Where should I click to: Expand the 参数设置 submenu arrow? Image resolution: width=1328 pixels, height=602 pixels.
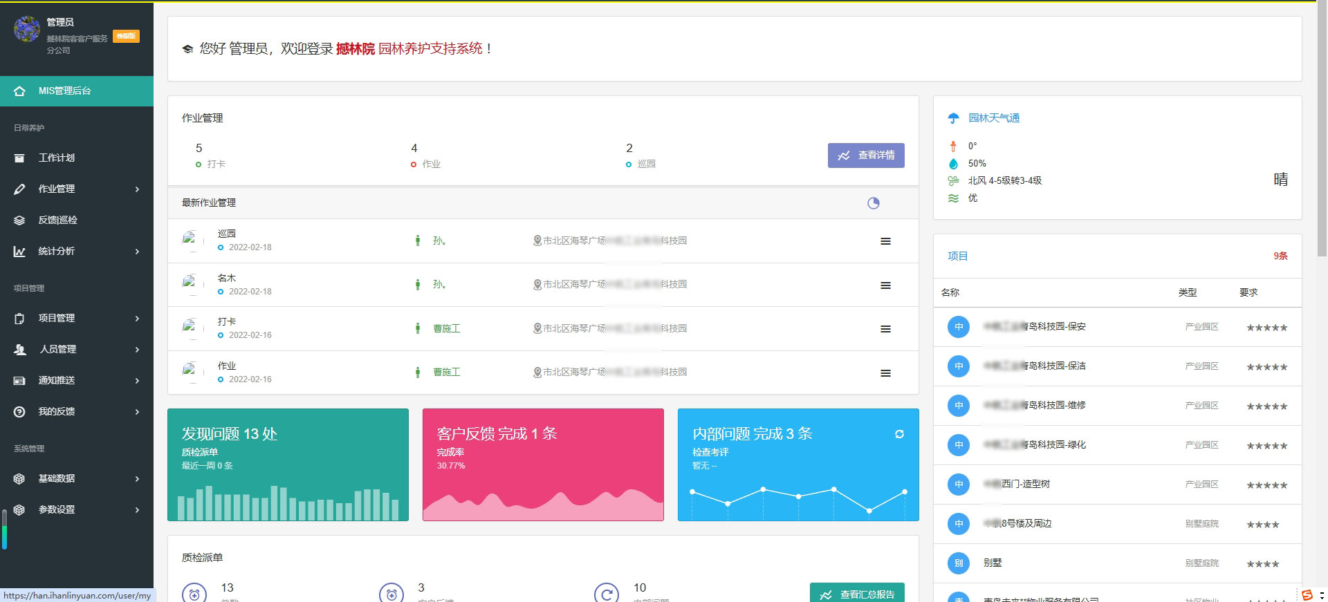click(137, 510)
